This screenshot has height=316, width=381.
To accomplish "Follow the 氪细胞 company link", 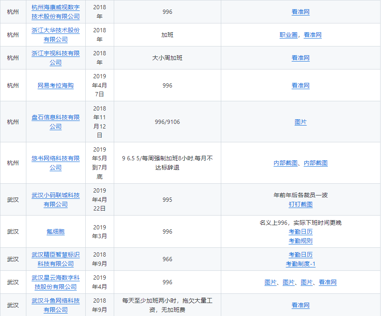I will [56, 231].
